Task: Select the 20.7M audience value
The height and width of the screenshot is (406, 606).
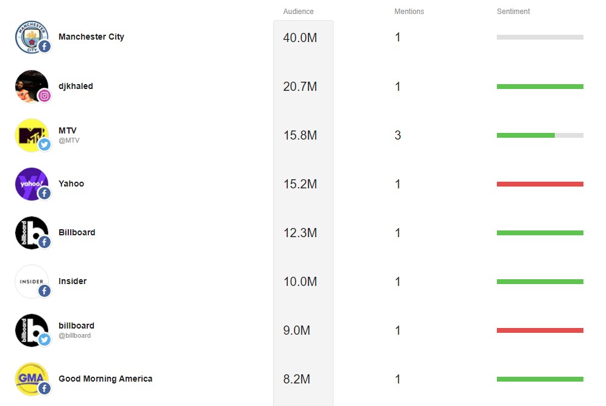Action: 300,87
